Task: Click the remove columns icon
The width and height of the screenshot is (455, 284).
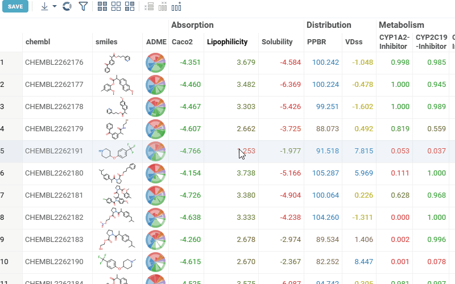Action: 163,7
